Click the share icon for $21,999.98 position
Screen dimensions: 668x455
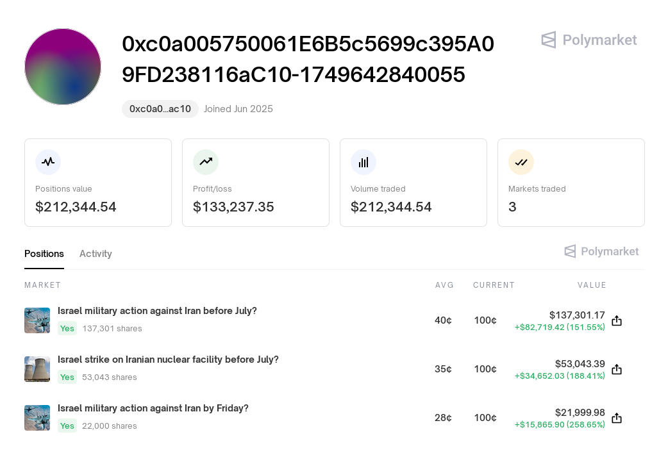point(617,418)
